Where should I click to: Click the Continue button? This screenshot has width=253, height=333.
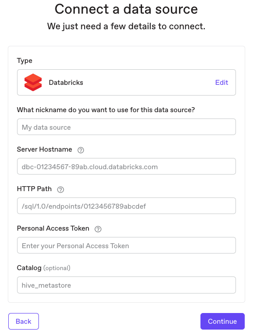tap(222, 321)
